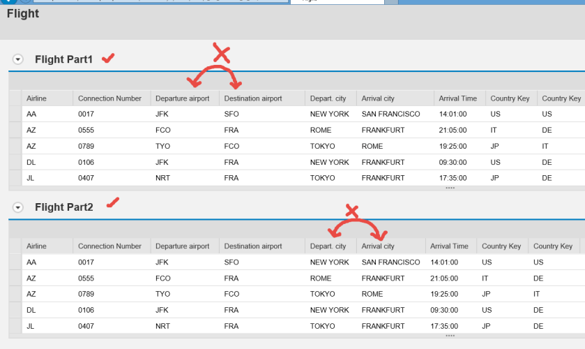Select the AZ 0789 row selector in Flight Part2

[x=15, y=294]
